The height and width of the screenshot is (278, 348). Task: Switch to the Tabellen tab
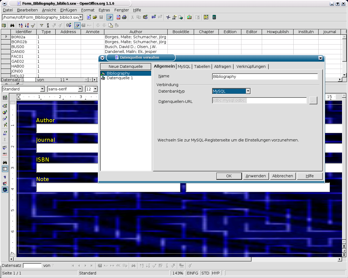click(202, 67)
